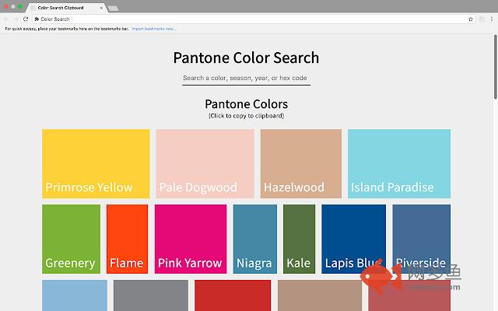Copy the Kale swatch
This screenshot has width=498, height=311.
click(299, 239)
